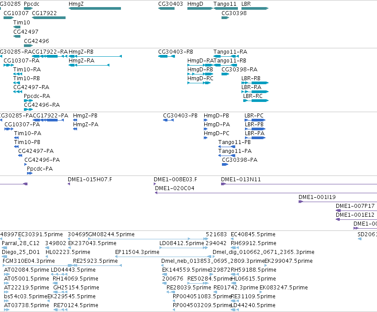Click EST LD08412.5prime

(x=183, y=248)
